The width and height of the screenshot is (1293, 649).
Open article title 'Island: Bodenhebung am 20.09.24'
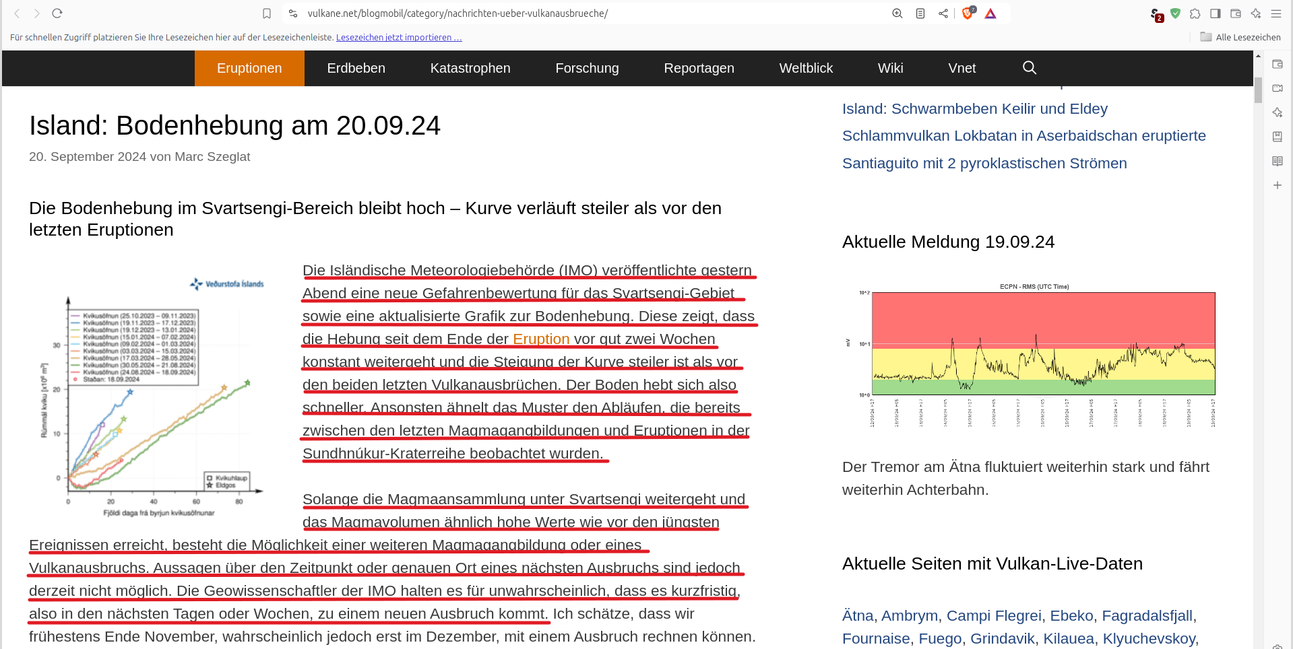234,126
